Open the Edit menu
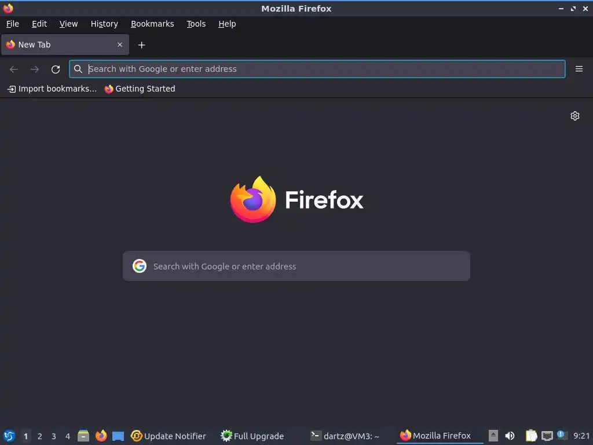Image resolution: width=593 pixels, height=445 pixels. point(39,24)
